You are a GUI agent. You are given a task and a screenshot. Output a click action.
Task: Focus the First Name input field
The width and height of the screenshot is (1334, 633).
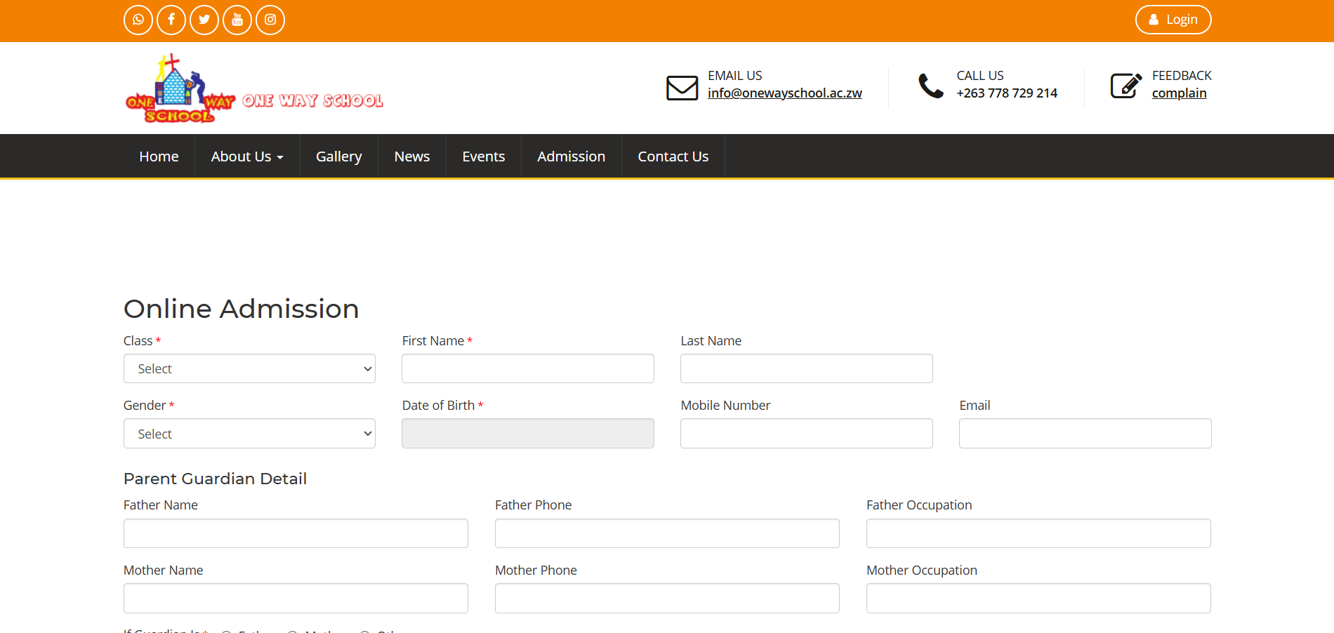[527, 368]
